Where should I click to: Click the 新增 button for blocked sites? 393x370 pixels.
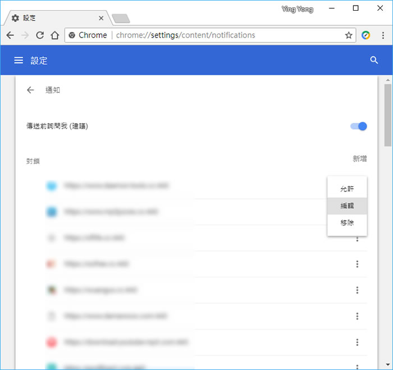click(359, 159)
